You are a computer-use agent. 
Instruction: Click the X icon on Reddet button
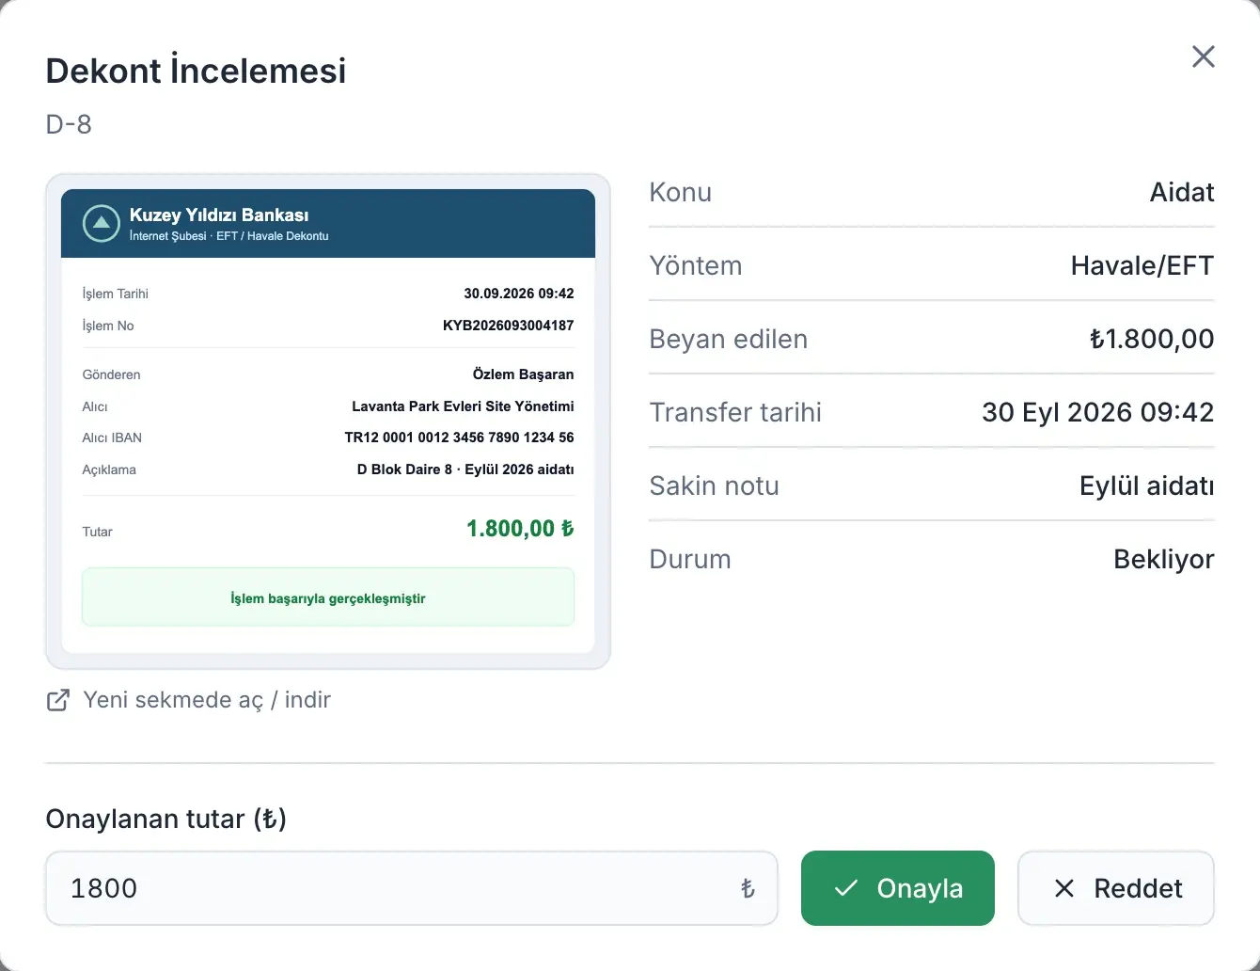point(1064,888)
